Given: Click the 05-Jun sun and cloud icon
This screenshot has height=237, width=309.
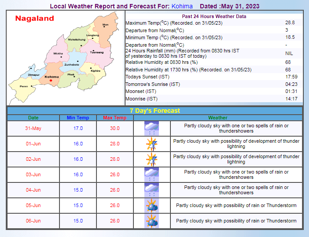Looking at the screenshot, I should pos(151,206).
